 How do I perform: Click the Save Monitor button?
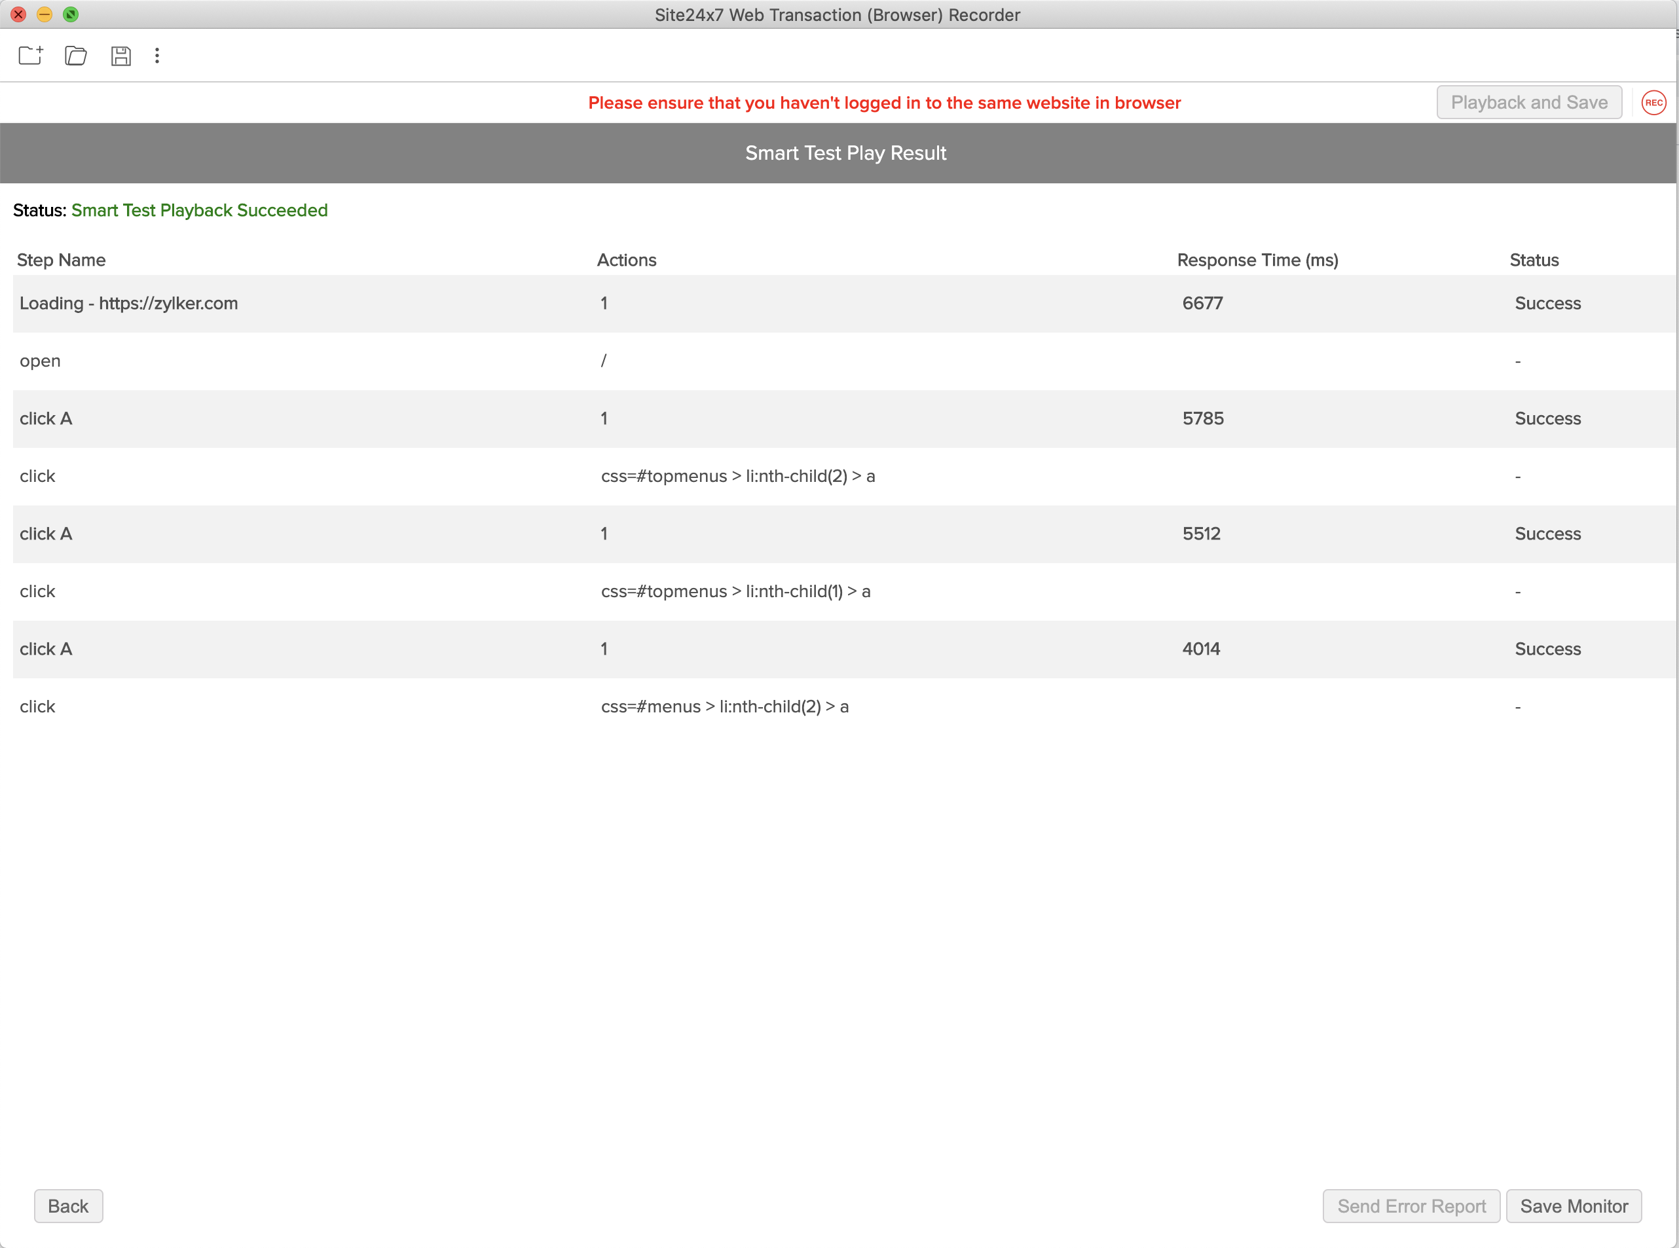point(1573,1205)
